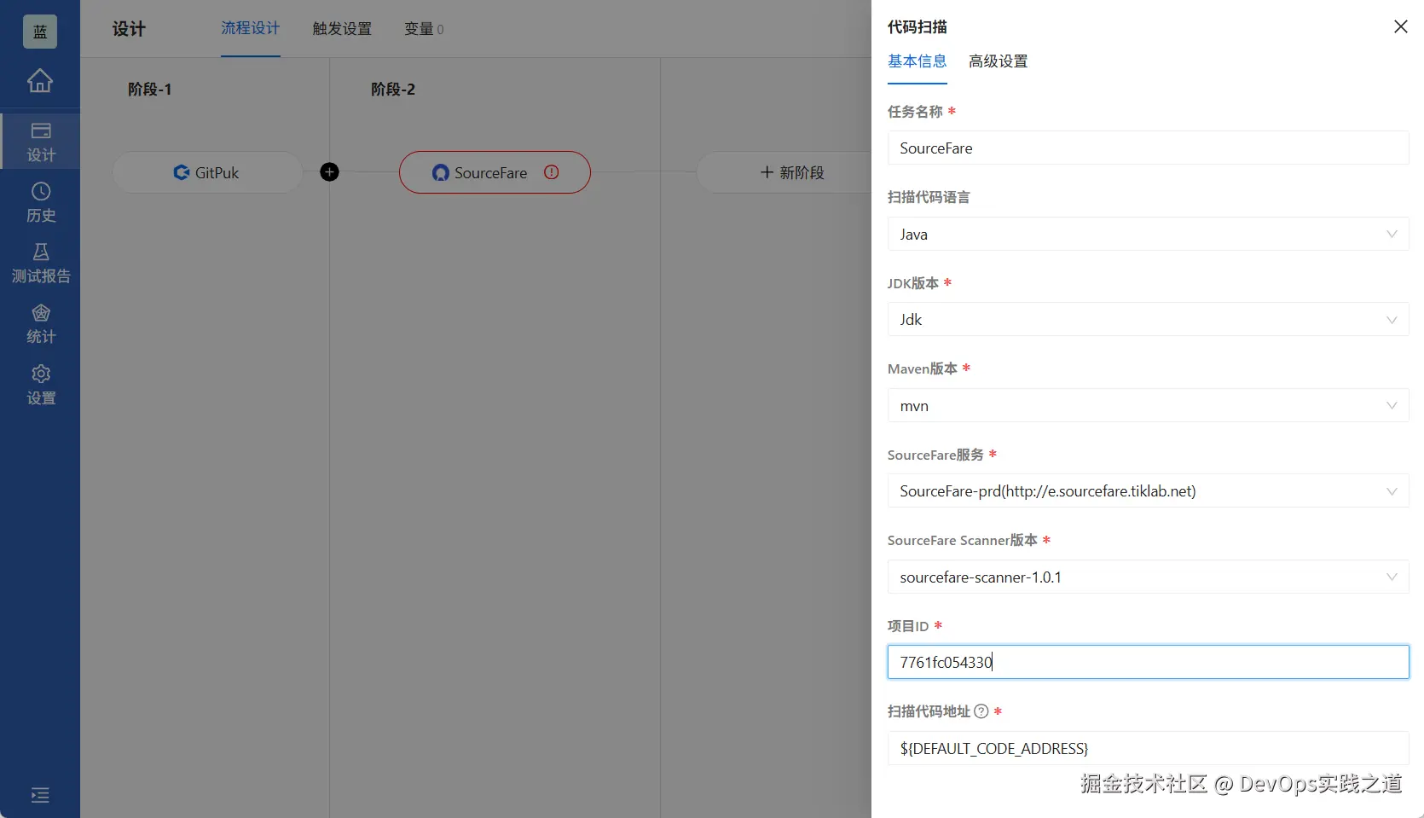
Task: Click the help icon beside 扫描代码地址
Action: [x=981, y=711]
